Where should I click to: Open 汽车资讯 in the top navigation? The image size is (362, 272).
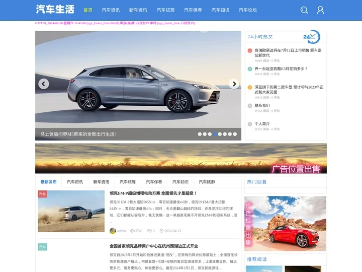(x=111, y=10)
